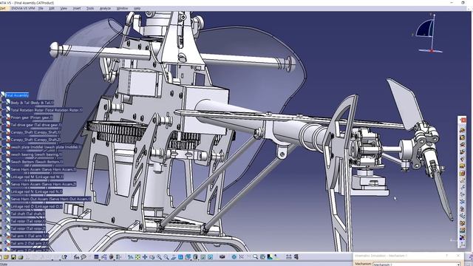
Task: Select Body & Tail node in tree
Action: click(x=32, y=103)
